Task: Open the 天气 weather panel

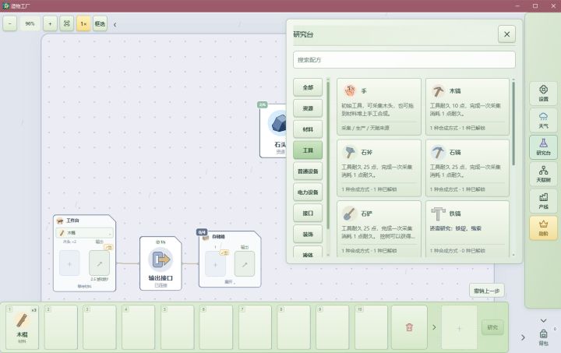Action: [543, 121]
